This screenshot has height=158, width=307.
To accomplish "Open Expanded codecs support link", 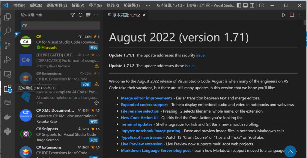I will pyautogui.click(x=144, y=105).
